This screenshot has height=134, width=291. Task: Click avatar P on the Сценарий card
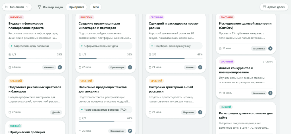[200, 67]
